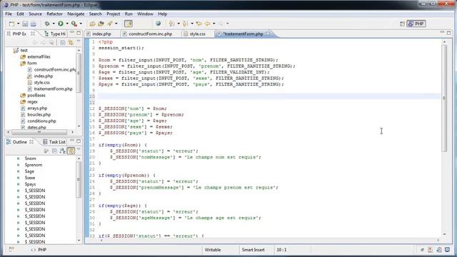This screenshot has height=257, width=457.
Task: Open the Navigate menu
Action: 76,14
